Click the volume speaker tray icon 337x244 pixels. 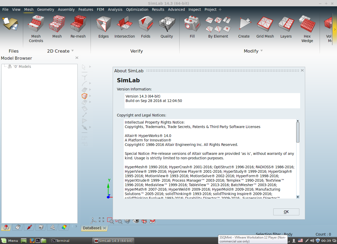click(312, 241)
